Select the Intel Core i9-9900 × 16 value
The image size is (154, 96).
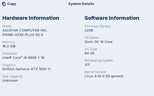[x=23, y=58]
